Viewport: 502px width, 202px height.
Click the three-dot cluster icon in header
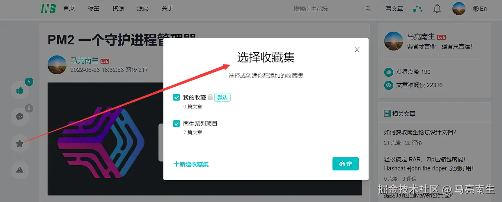[417, 9]
